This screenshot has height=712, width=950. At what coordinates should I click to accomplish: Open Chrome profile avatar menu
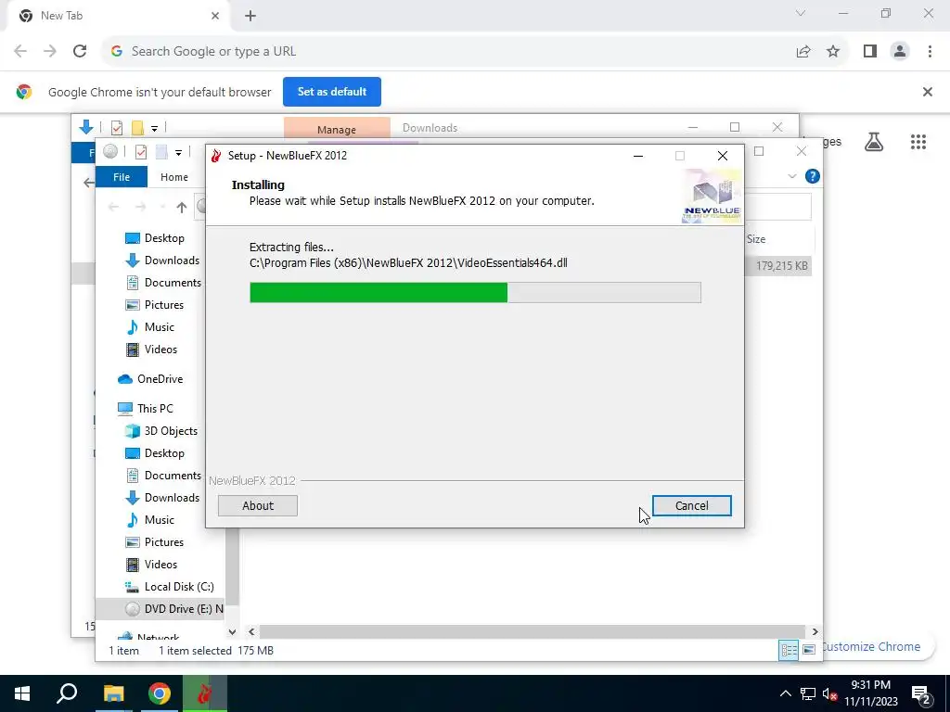900,52
